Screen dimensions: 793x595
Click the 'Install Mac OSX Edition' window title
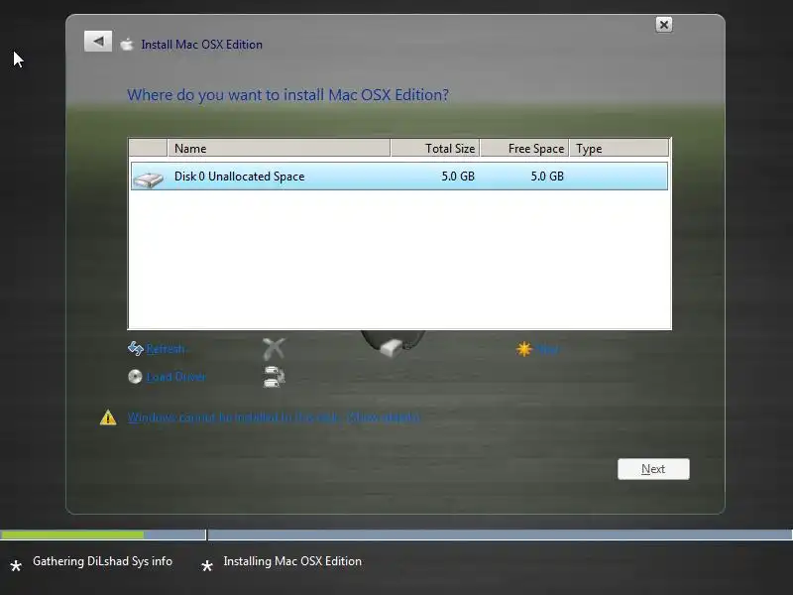coord(201,45)
